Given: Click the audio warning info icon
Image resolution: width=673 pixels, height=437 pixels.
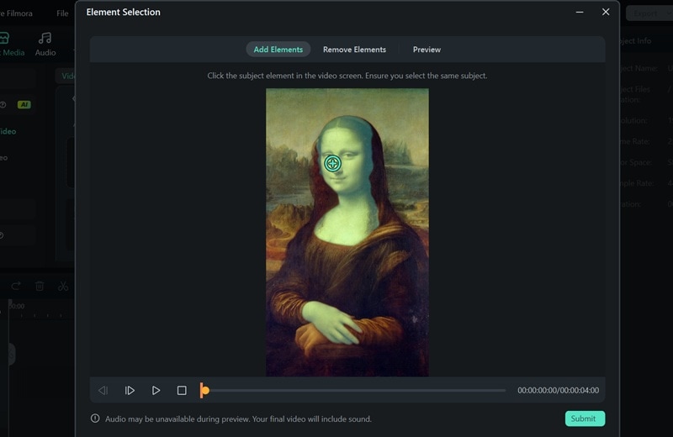Looking at the screenshot, I should (95, 419).
